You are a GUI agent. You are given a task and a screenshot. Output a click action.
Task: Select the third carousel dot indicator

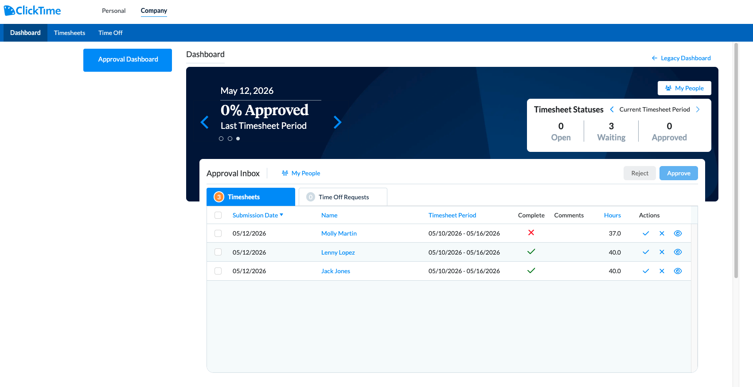point(238,139)
